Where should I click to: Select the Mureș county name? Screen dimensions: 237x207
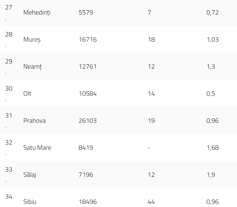pos(32,40)
